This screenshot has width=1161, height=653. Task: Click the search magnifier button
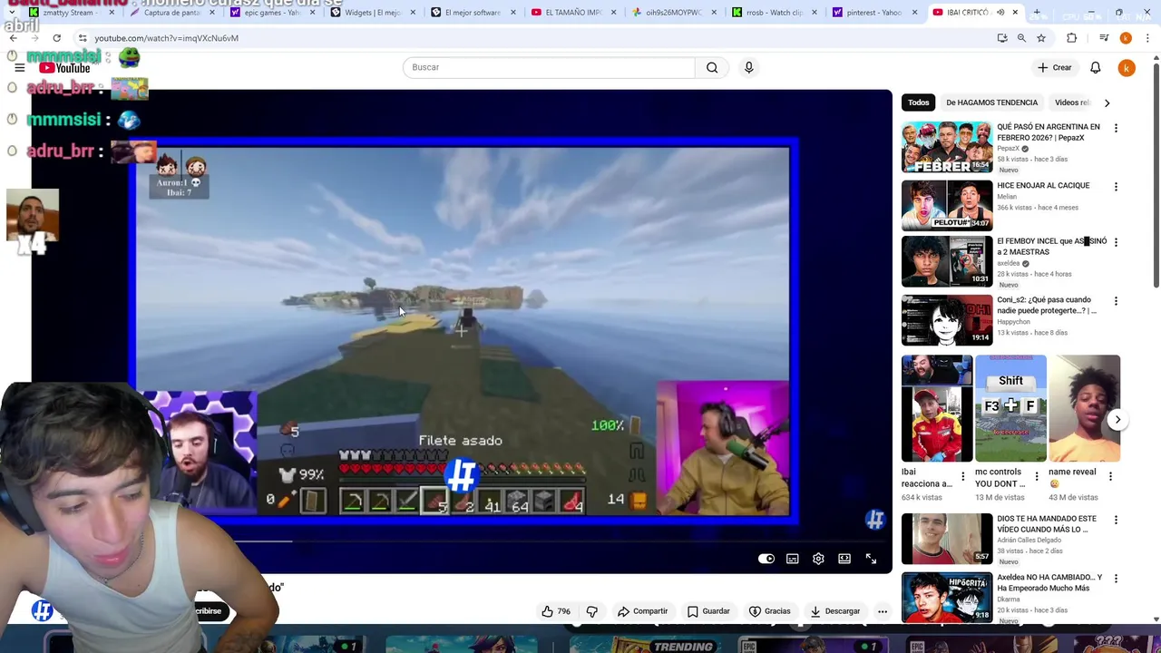[x=712, y=67]
